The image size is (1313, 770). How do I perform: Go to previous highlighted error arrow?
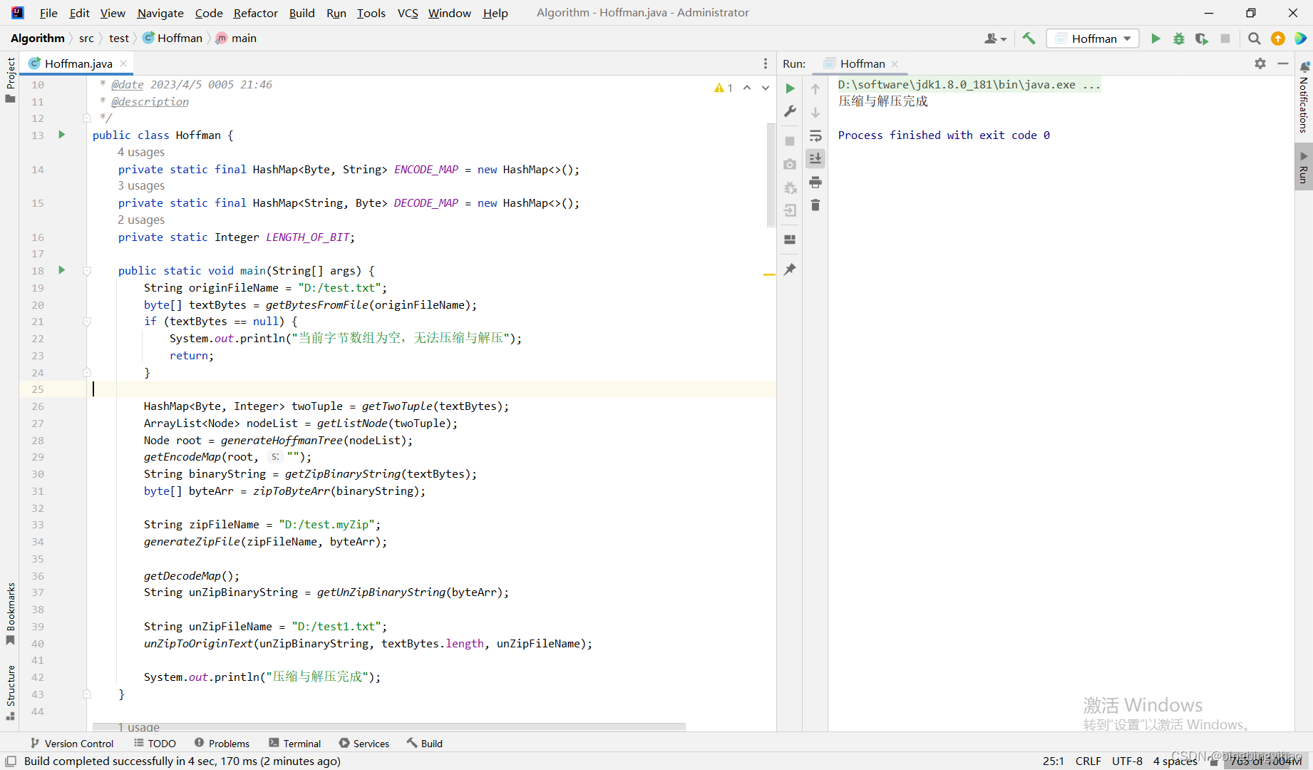pos(747,88)
